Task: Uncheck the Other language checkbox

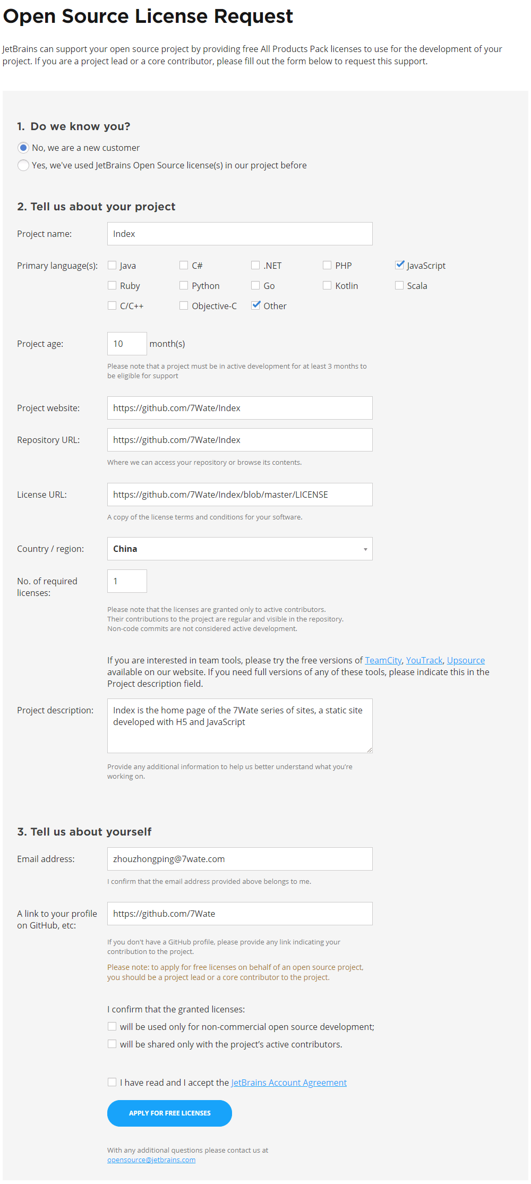Action: pyautogui.click(x=256, y=305)
